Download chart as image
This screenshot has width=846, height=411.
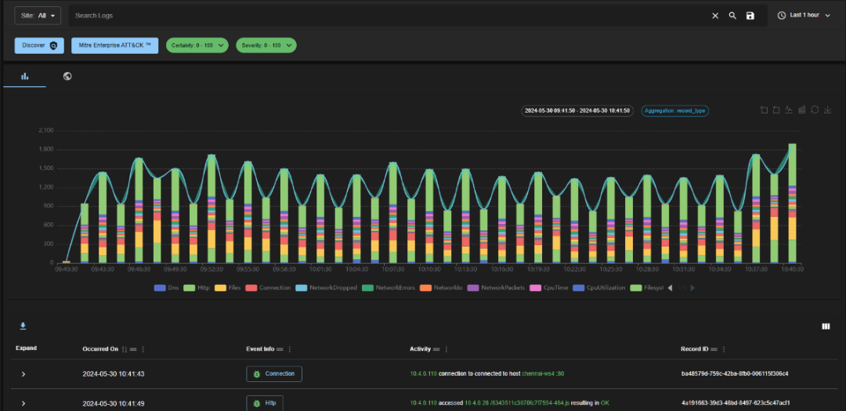click(x=828, y=110)
